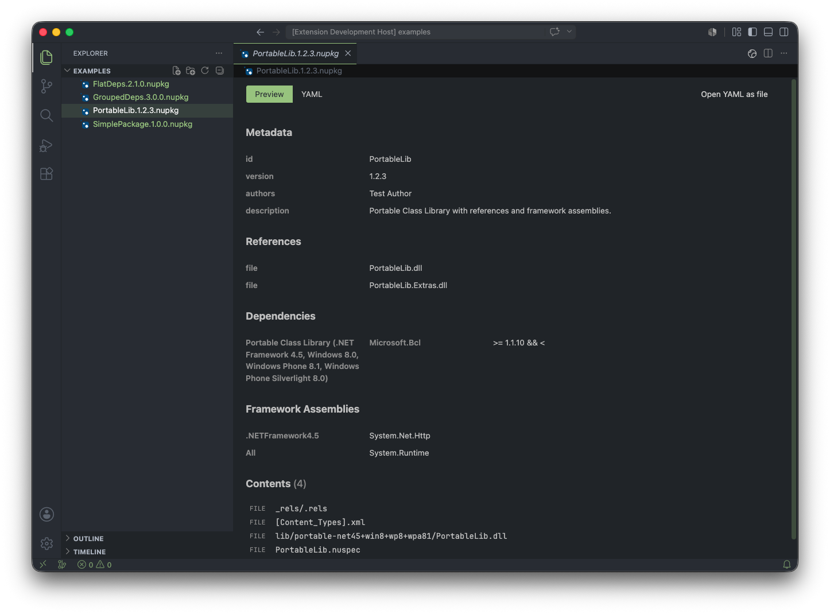Click the .NETFramework4.5 framework label
Viewport: 830px width, 614px height.
(282, 436)
